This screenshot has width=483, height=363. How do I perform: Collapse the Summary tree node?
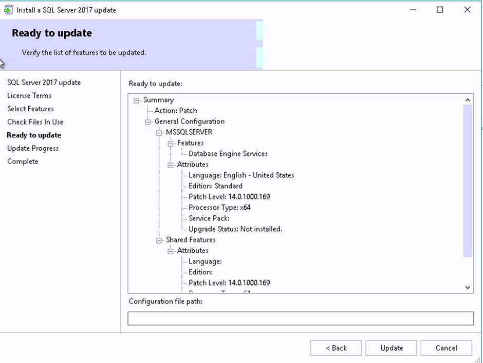tap(137, 100)
